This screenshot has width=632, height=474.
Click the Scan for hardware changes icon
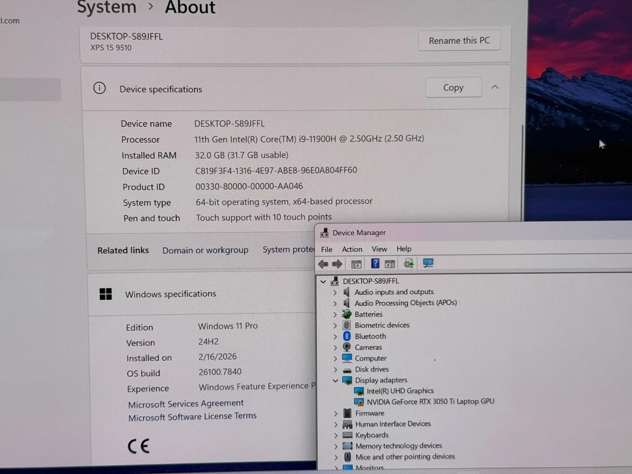tap(428, 263)
